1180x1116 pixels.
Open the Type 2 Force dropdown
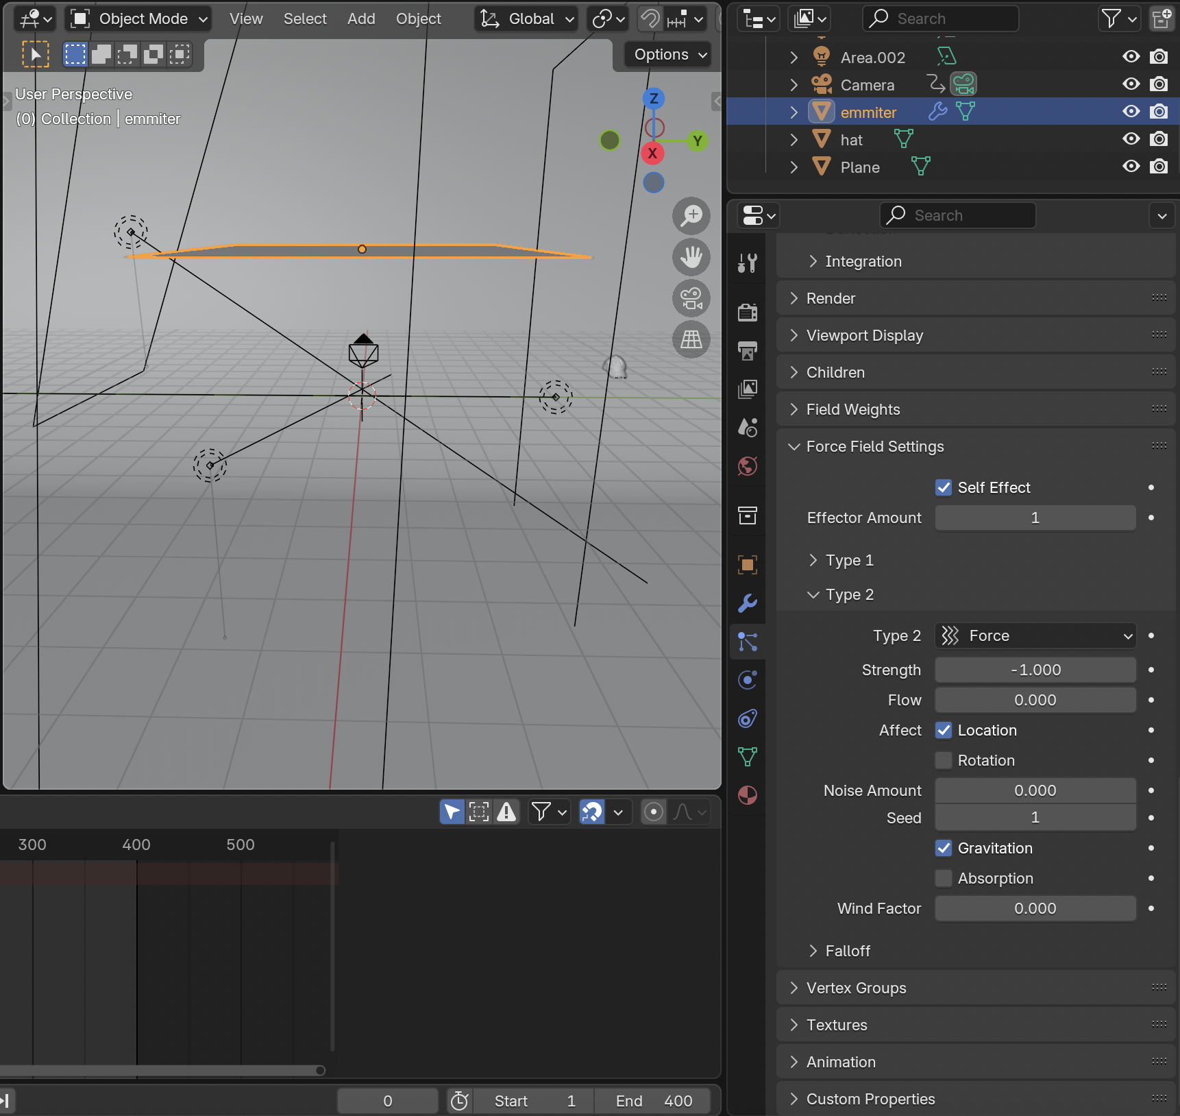[1035, 635]
